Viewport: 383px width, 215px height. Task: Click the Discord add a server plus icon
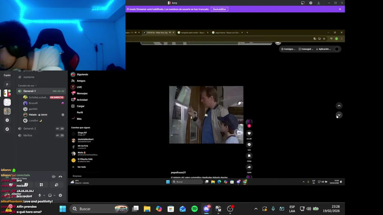tap(7, 120)
